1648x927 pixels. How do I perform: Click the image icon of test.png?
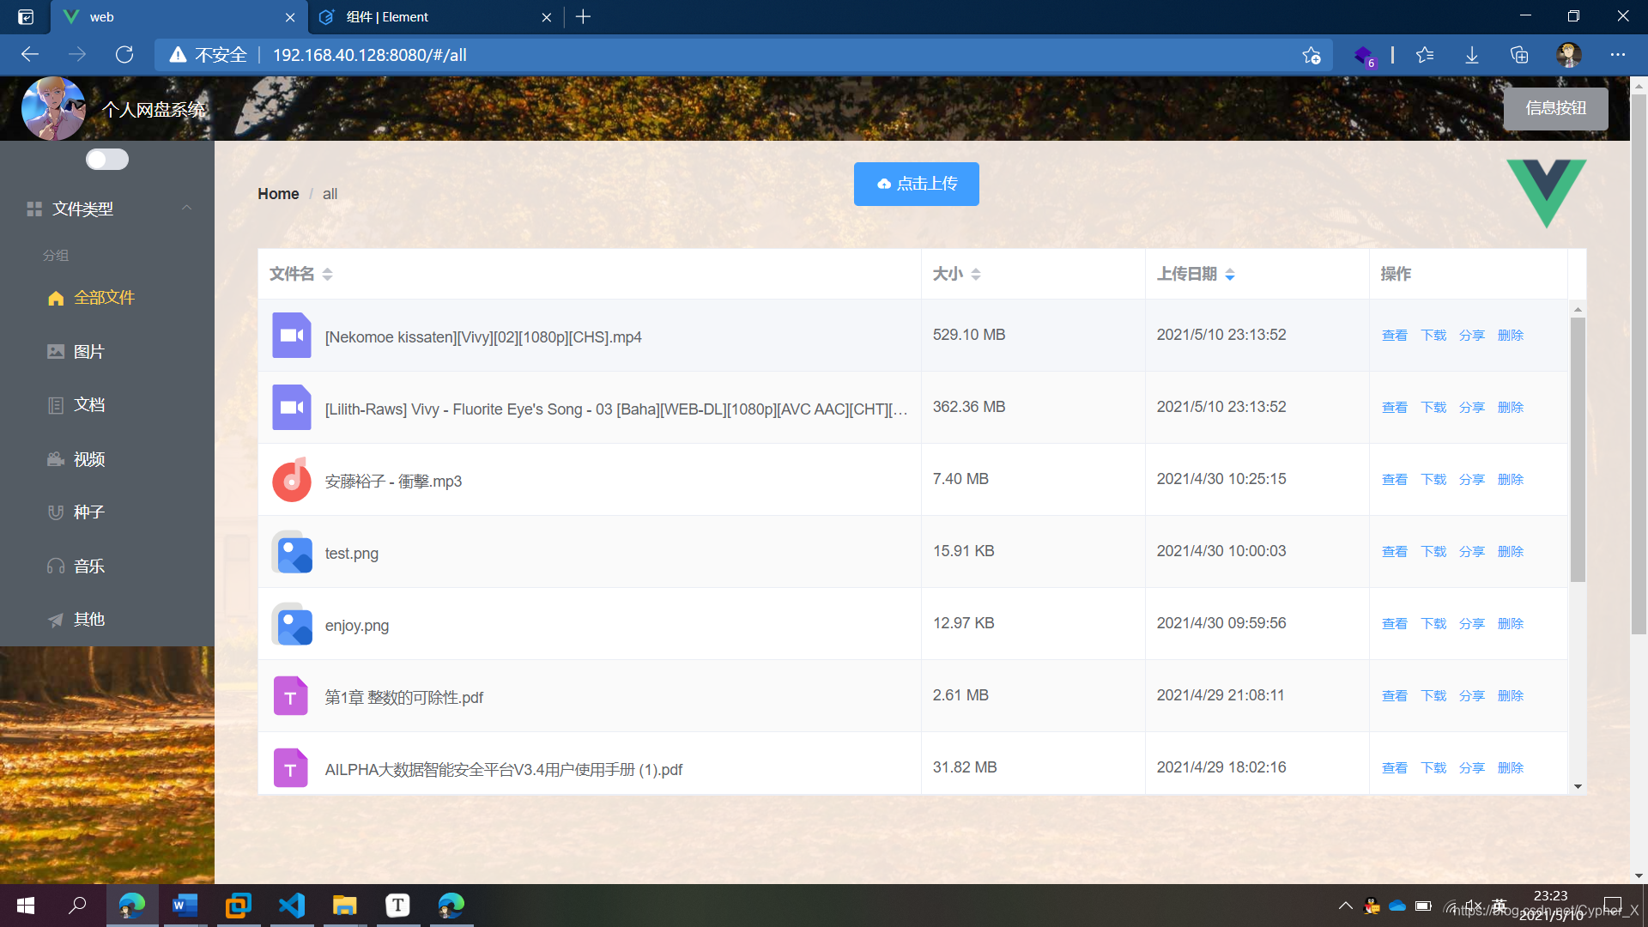[292, 552]
